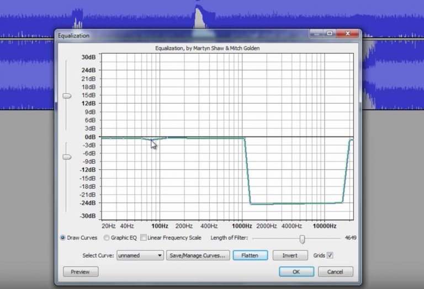Invert the equalization curve
This screenshot has width=424, height=289.
290,255
